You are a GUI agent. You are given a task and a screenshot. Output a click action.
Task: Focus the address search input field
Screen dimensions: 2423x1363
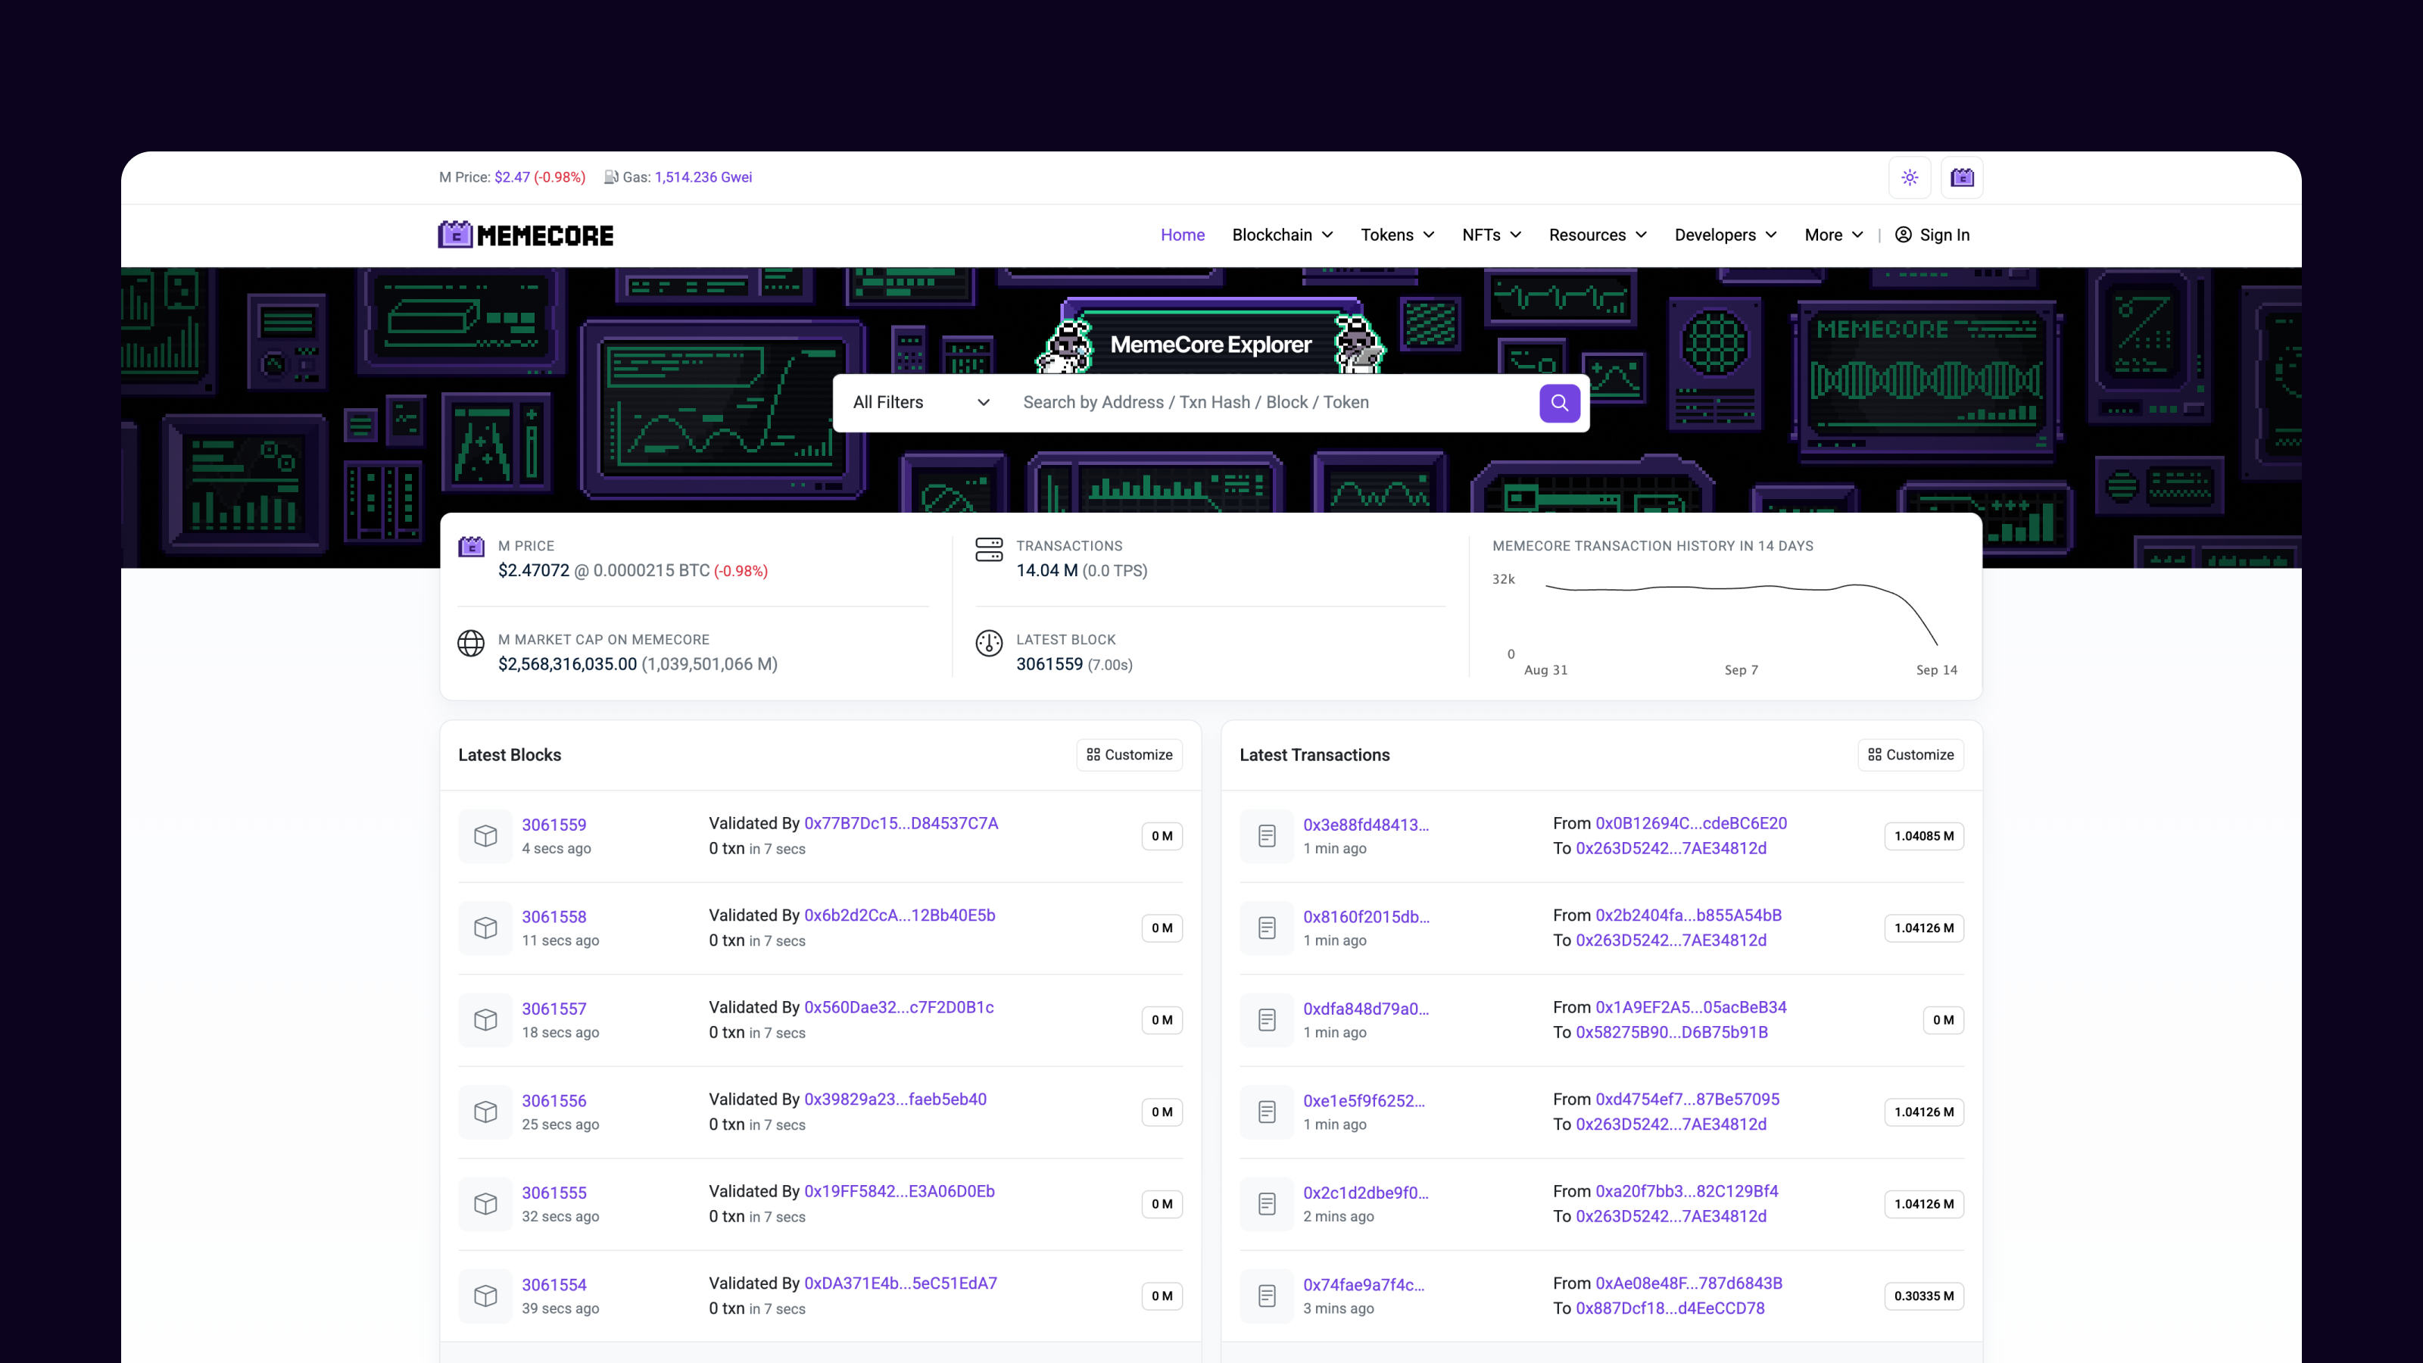[x=1270, y=403]
